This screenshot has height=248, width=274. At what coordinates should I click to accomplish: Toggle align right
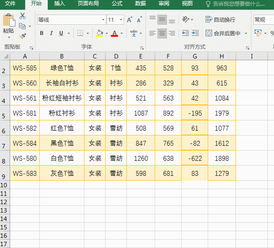[x=172, y=33]
